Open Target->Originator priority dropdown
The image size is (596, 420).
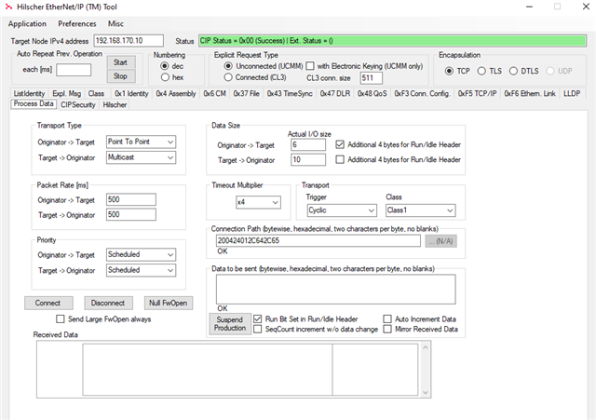[x=141, y=270]
